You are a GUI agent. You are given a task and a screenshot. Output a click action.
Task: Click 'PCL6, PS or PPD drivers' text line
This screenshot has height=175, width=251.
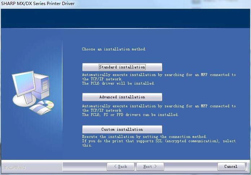pos(130,115)
